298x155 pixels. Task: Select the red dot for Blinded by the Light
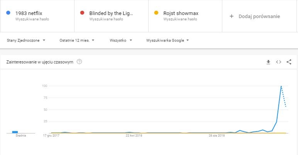pyautogui.click(x=82, y=13)
